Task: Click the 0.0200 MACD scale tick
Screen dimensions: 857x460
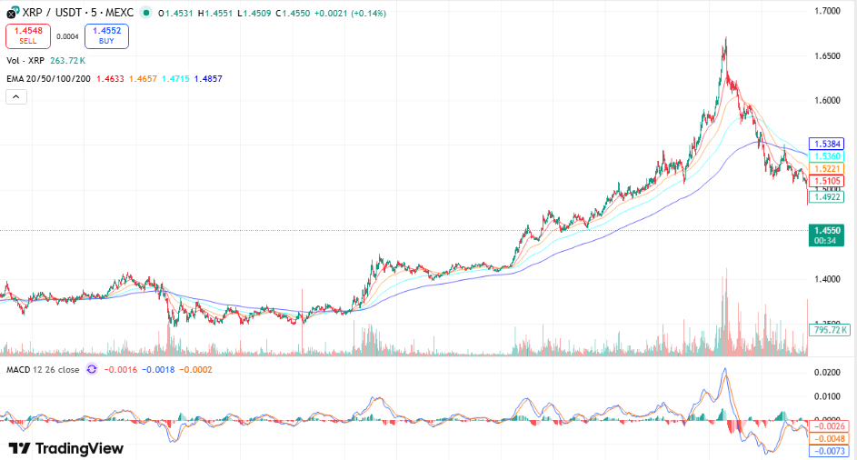Action: [827, 373]
